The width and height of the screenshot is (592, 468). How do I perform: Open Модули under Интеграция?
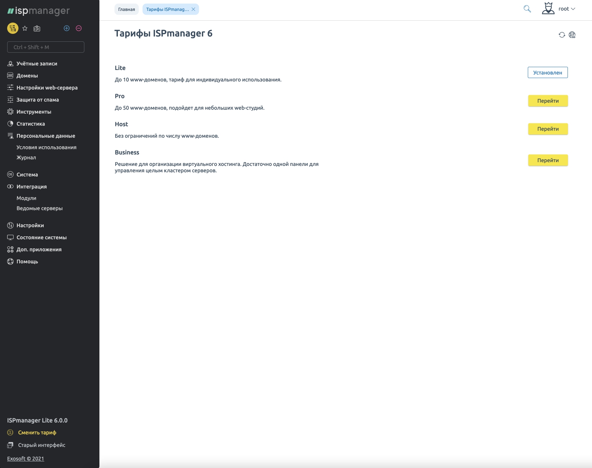(x=26, y=198)
